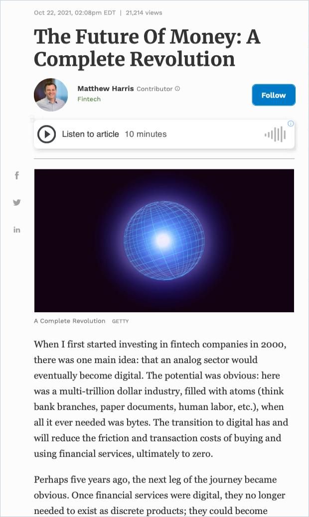Open the Matthew Harris author link
This screenshot has height=517, width=309.
click(106, 89)
